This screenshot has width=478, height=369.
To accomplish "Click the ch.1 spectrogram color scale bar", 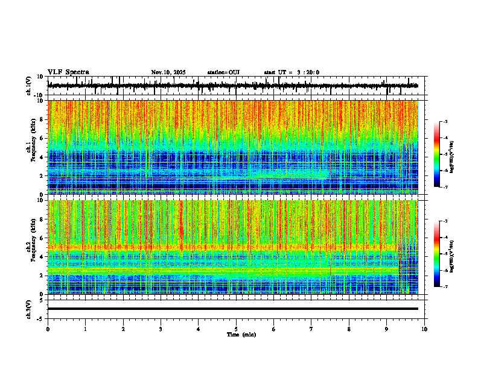I will pos(436,154).
